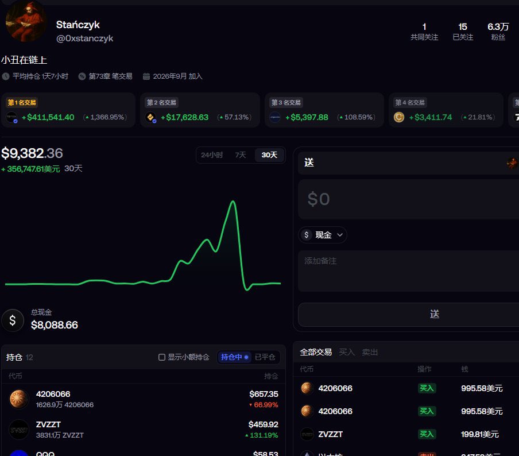Show the 全部交易 tab
Viewport: 519px width, 456px height.
[316, 352]
